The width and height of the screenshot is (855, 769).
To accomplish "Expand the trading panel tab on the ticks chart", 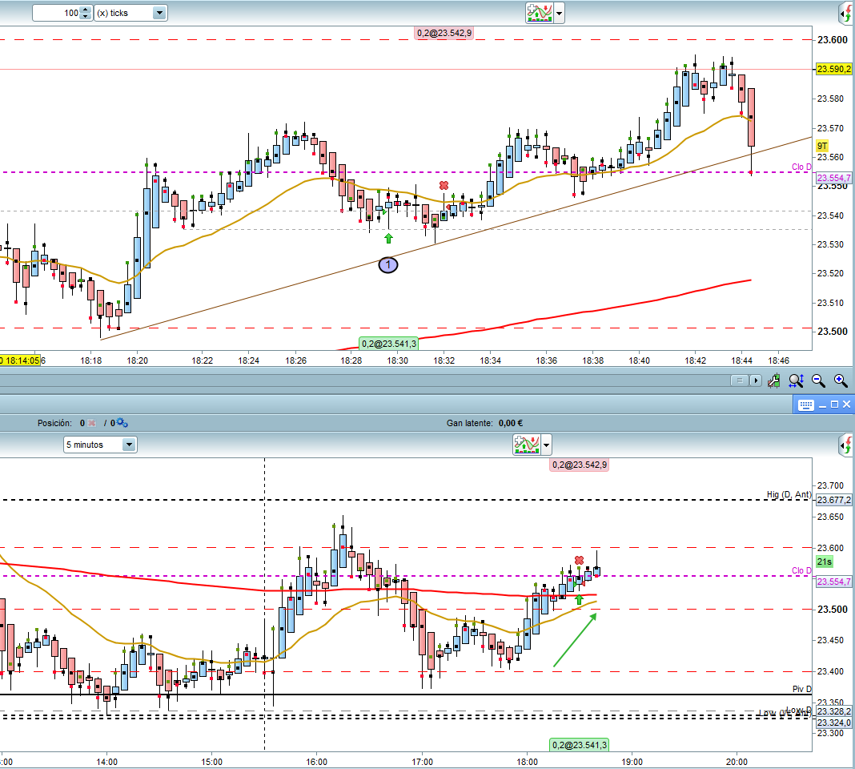I will click(847, 14).
